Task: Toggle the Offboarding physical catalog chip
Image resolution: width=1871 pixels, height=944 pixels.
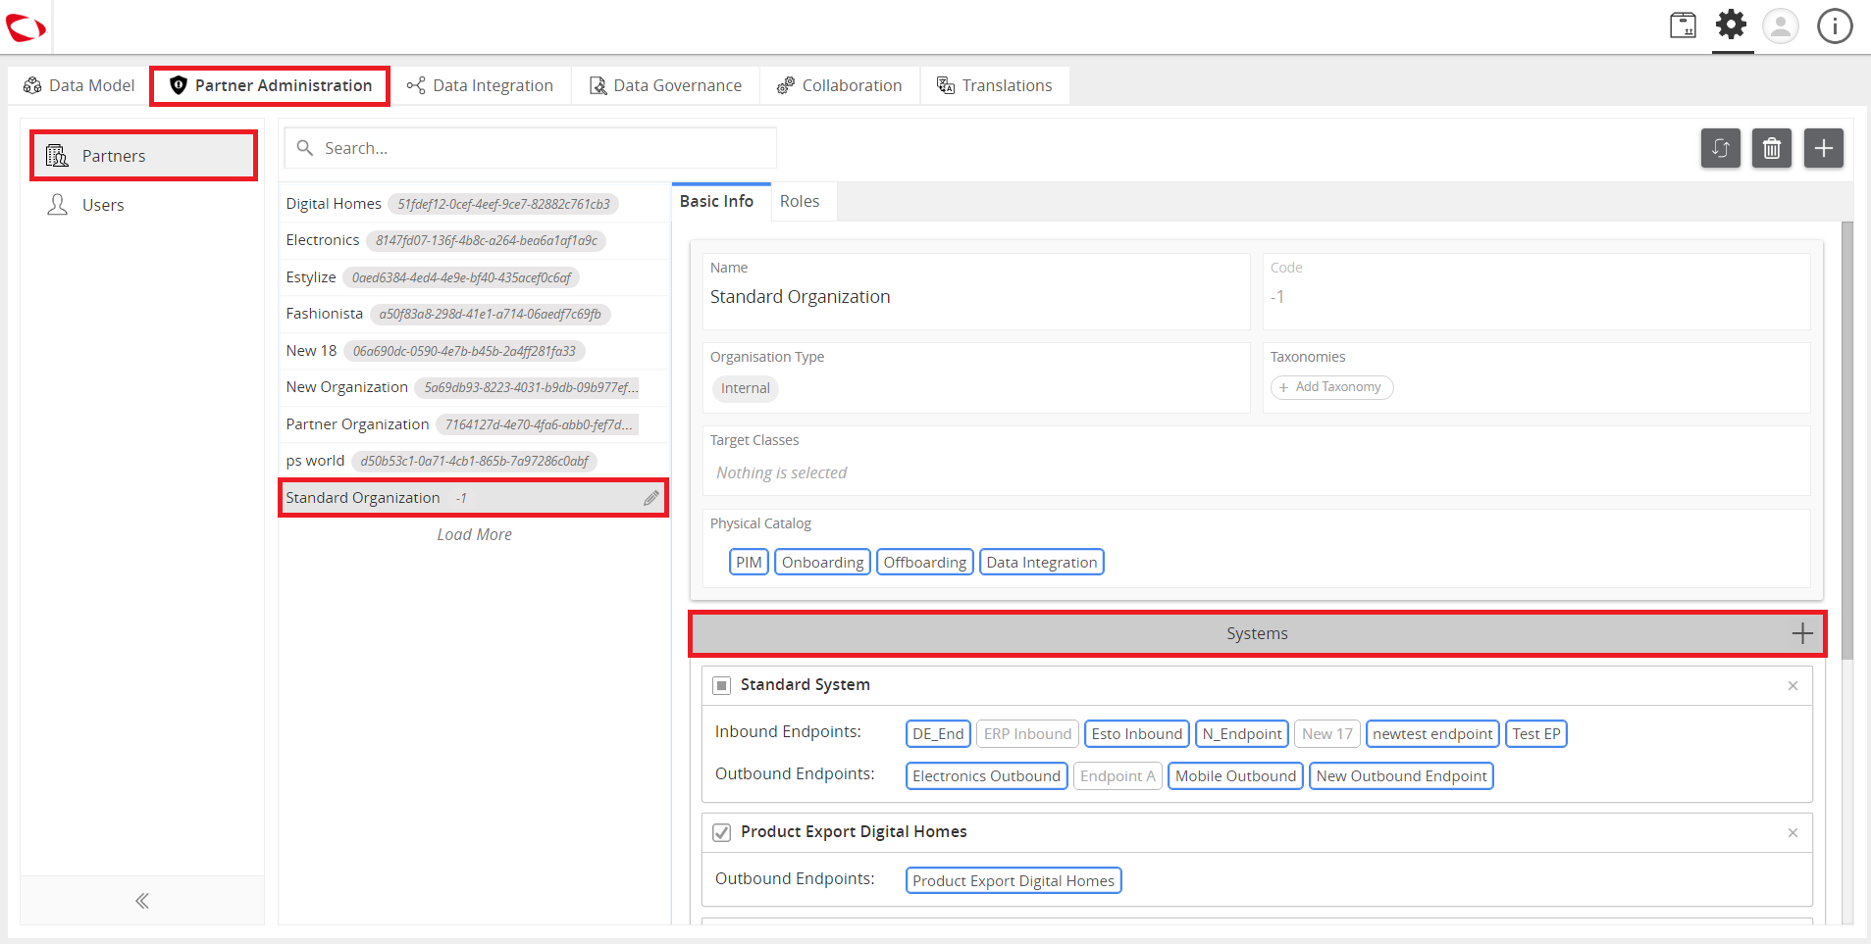Action: pos(925,562)
